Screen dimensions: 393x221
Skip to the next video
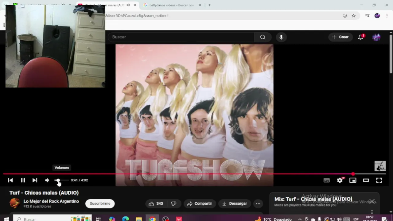coord(35,180)
